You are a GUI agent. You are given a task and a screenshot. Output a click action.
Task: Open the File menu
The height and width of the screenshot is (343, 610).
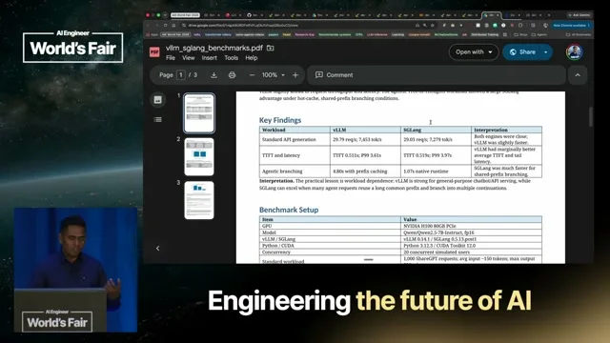point(171,58)
